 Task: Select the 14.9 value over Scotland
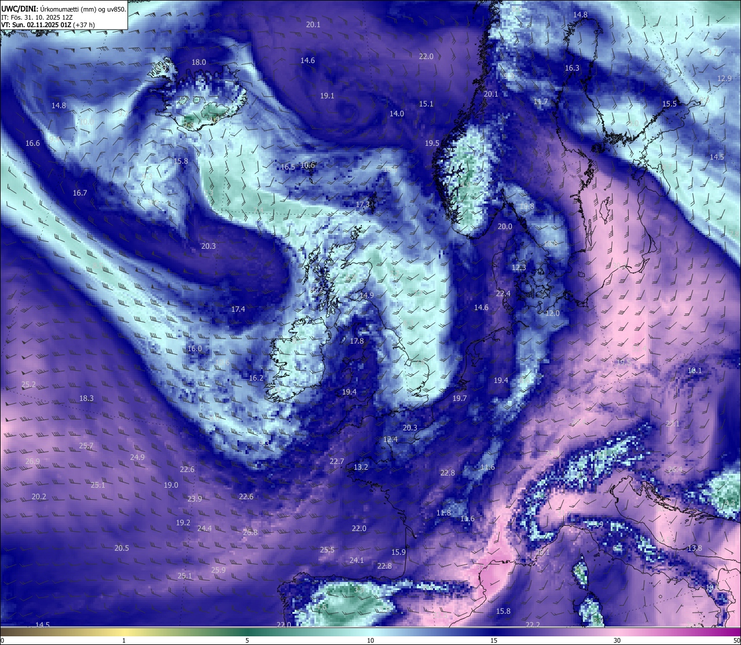coord(366,295)
